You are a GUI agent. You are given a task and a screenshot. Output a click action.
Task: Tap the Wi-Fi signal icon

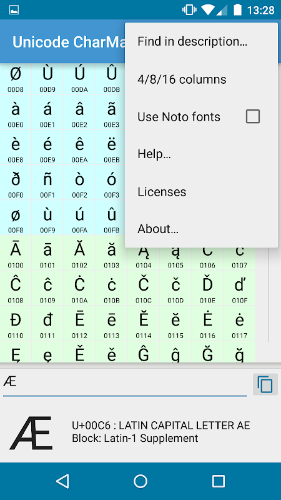(207, 10)
